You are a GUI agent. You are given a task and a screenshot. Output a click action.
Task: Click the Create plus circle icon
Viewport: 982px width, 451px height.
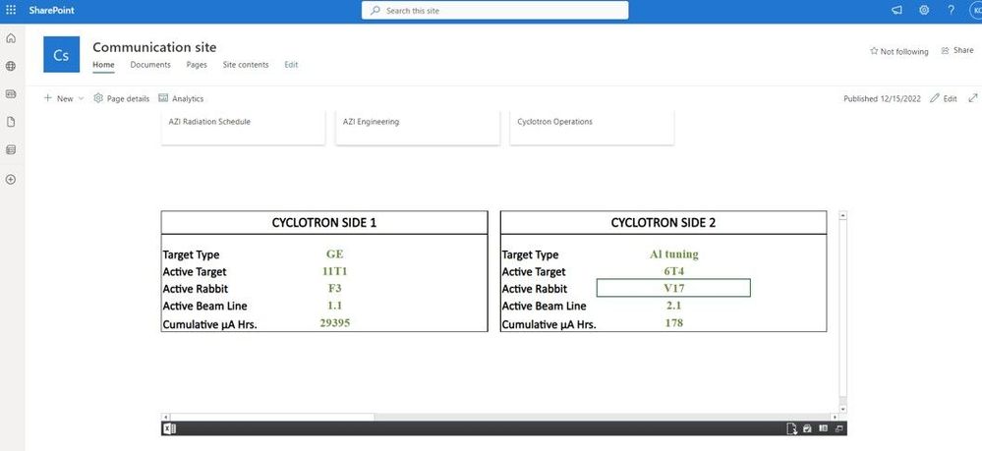click(x=11, y=179)
